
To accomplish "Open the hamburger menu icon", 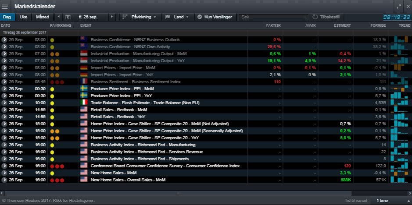I will coord(5,7).
